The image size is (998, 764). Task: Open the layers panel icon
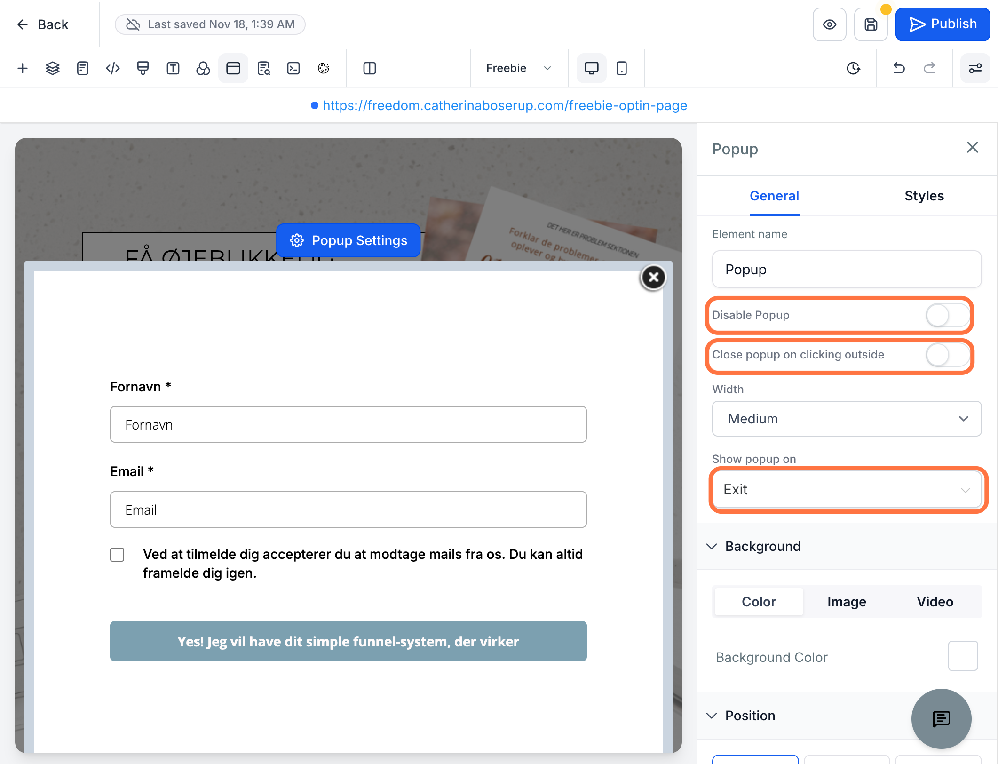pos(53,68)
